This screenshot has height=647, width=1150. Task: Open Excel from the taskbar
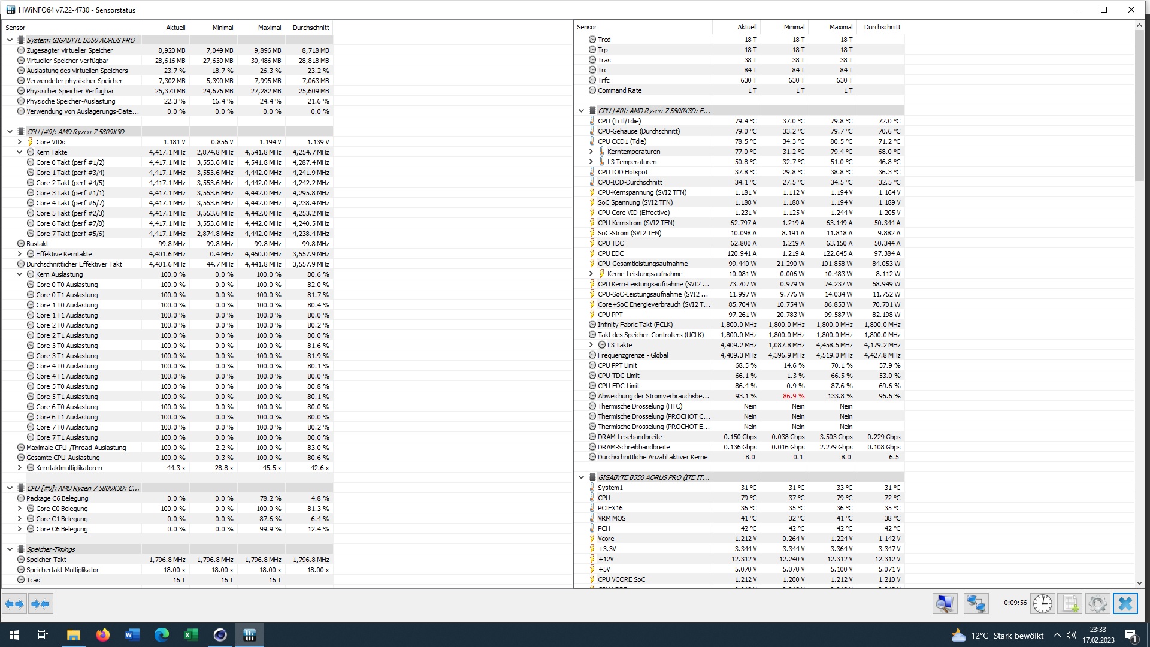(190, 635)
